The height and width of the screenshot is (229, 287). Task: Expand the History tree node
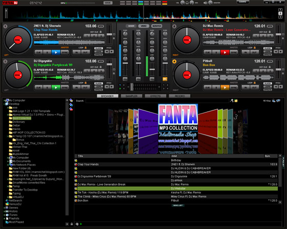pos(5,211)
